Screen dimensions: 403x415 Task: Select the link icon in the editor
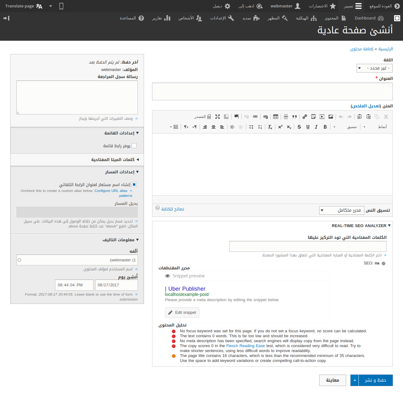click(304, 117)
